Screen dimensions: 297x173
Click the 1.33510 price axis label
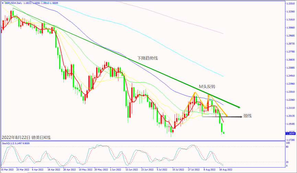[x=290, y=3]
